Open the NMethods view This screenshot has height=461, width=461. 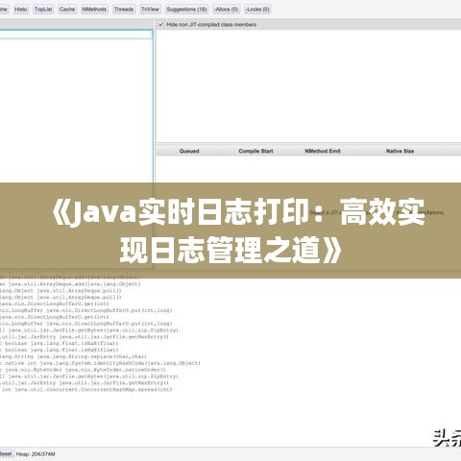tap(94, 10)
